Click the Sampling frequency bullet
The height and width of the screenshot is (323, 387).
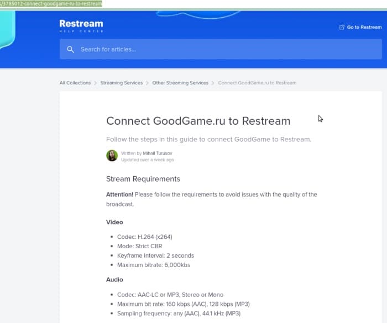coord(179,314)
